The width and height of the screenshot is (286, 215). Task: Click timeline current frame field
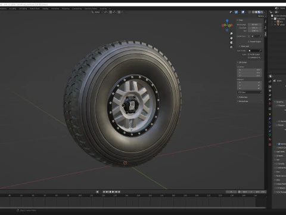231,192
